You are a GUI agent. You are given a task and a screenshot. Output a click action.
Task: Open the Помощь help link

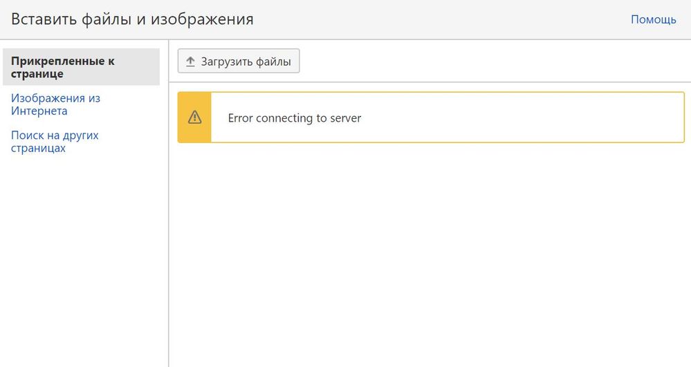[x=653, y=19]
